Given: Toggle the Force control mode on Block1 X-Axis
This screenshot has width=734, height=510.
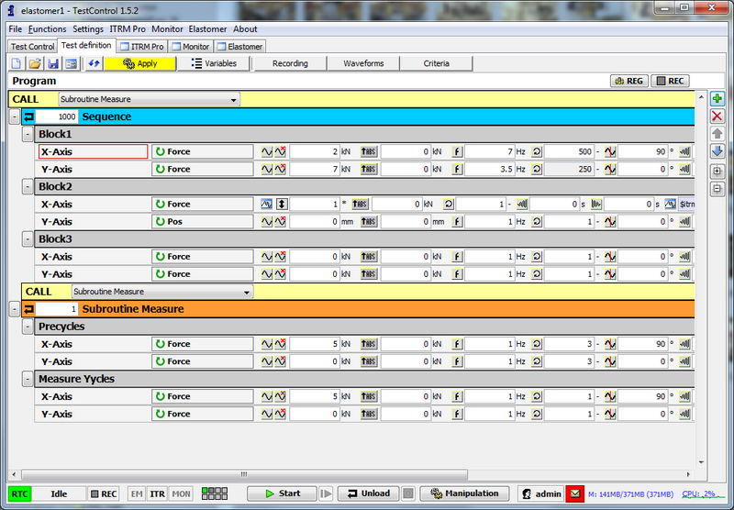Looking at the screenshot, I should point(202,151).
